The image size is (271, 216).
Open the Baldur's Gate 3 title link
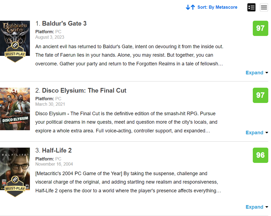(64, 24)
